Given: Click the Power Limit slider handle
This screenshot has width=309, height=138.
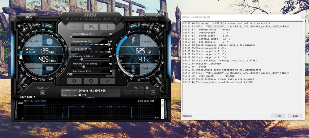Looking at the screenshot, I should coord(109,45).
